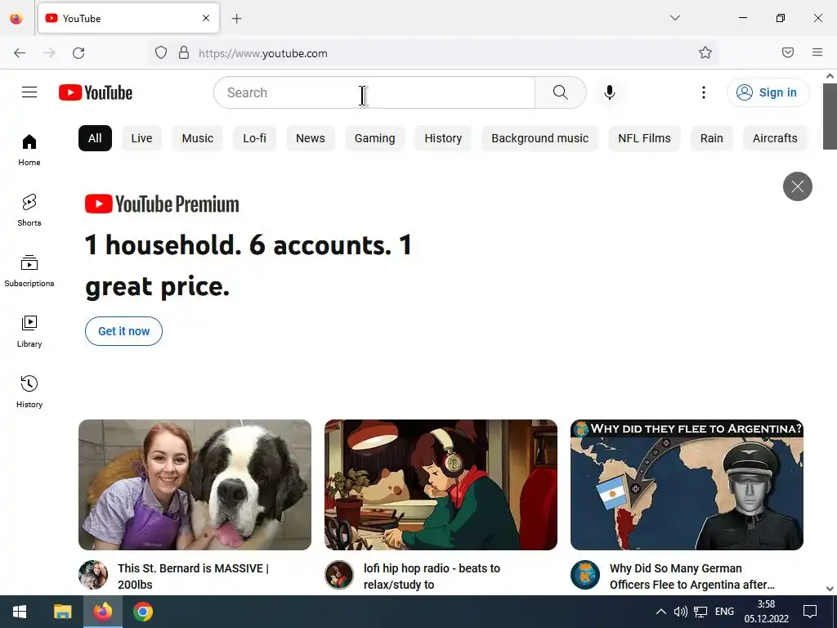
Task: Open Windows Start menu
Action: 20,612
